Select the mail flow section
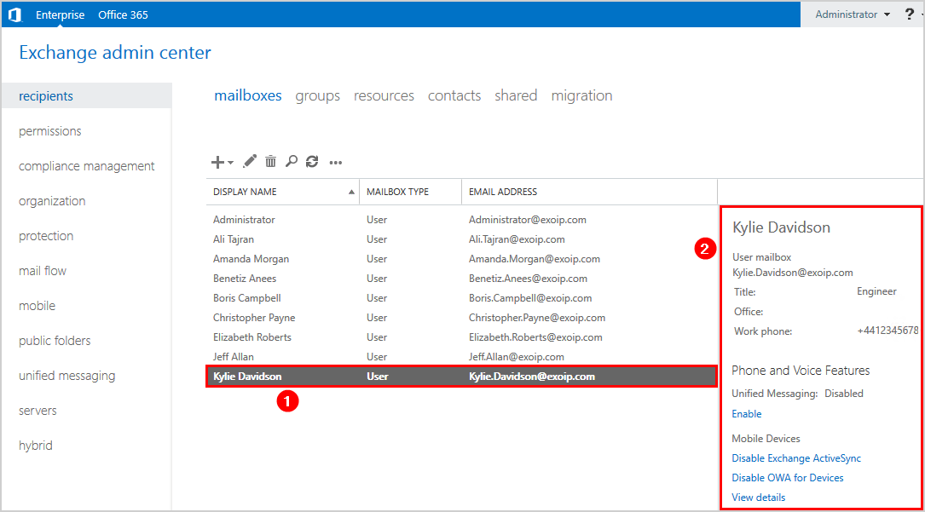This screenshot has width=925, height=512. [43, 270]
